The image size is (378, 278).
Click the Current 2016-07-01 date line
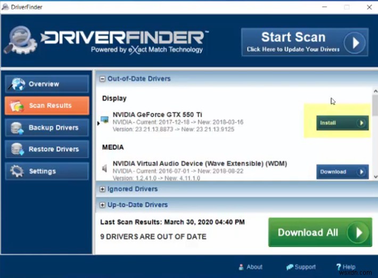(x=178, y=171)
